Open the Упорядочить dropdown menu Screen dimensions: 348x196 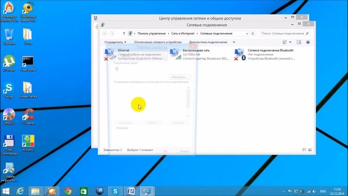coord(115,42)
